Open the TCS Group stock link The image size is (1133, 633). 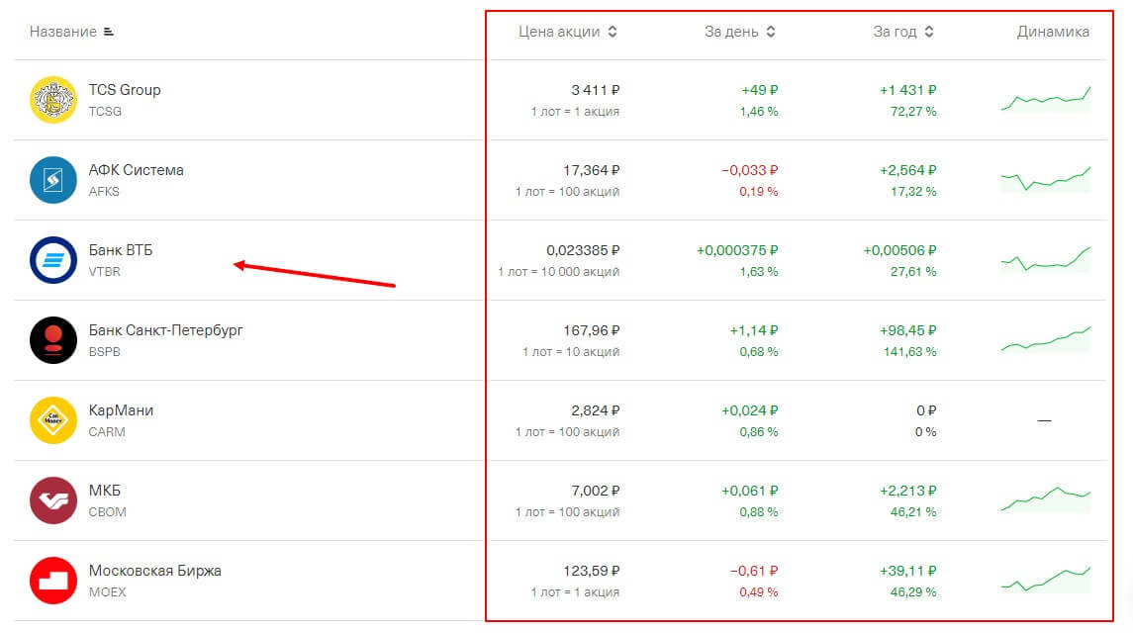[x=125, y=90]
